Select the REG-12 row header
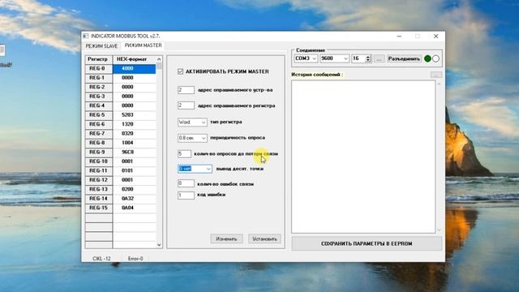Screen dimensions: 519x292 99,180
